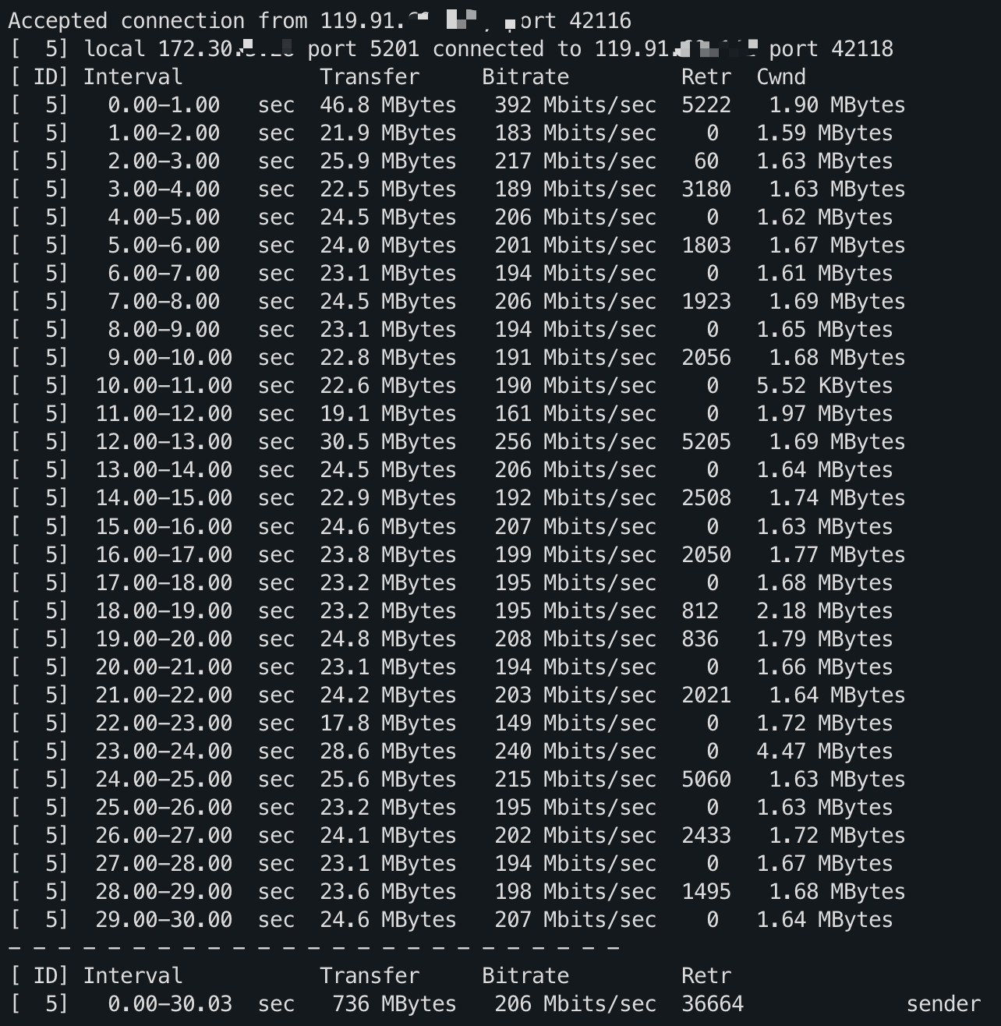
Task: Click the 256 Mbits/sec bitrate value
Action: click(x=575, y=442)
